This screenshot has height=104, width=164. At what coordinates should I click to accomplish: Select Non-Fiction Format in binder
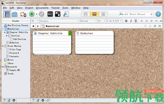(x=16, y=25)
